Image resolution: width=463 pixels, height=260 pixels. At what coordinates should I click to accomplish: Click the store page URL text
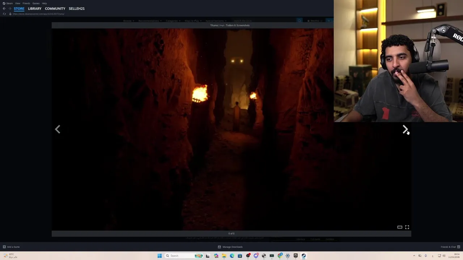tap(38, 14)
